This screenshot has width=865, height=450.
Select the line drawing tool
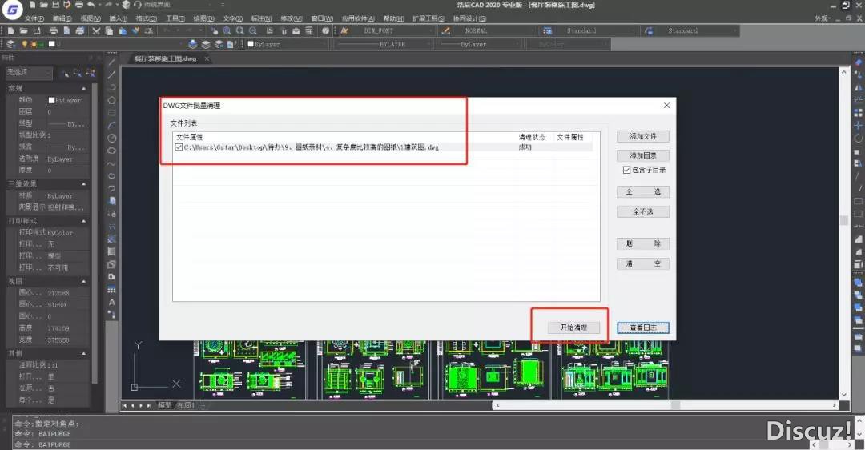112,74
